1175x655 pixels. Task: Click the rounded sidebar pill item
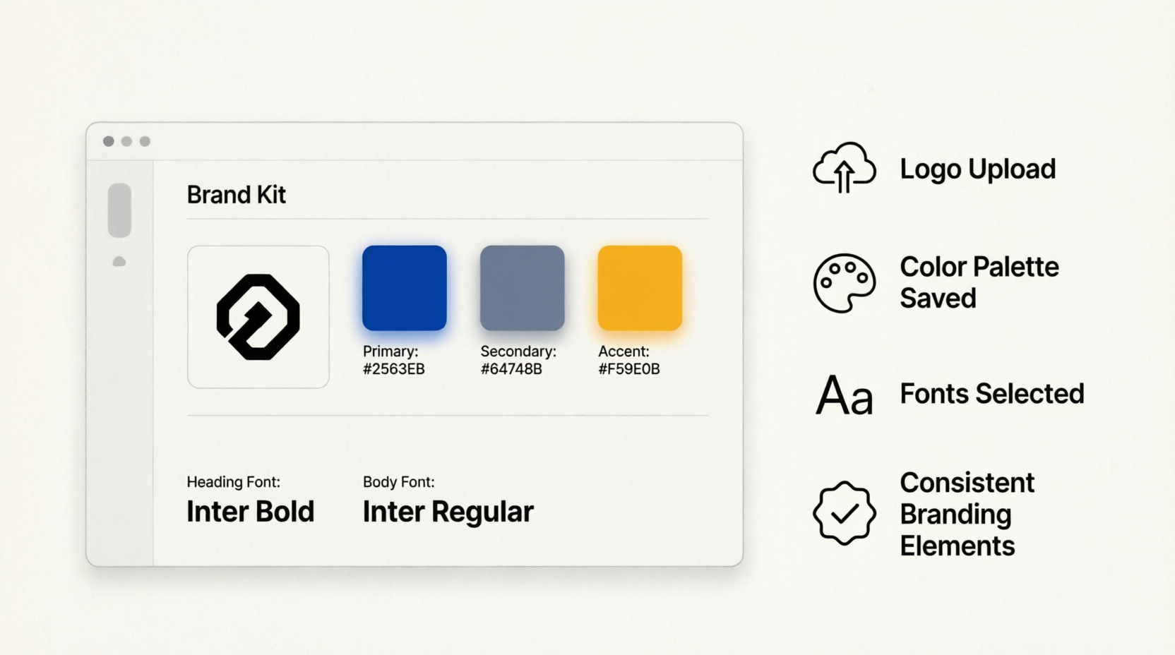tap(119, 210)
